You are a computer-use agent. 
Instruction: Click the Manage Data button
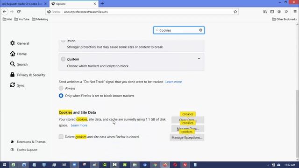[188, 129]
